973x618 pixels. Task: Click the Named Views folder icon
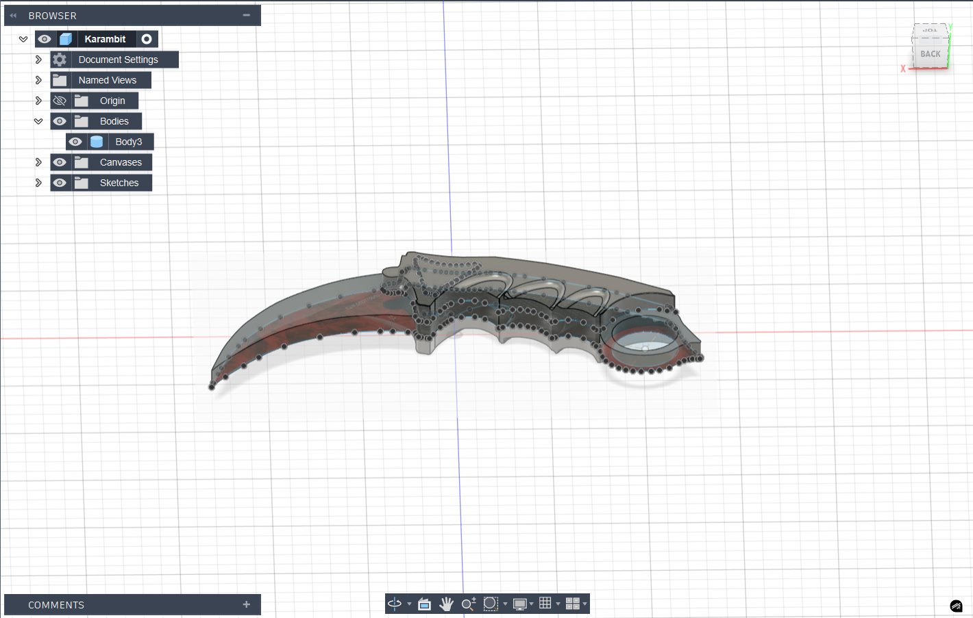(60, 80)
